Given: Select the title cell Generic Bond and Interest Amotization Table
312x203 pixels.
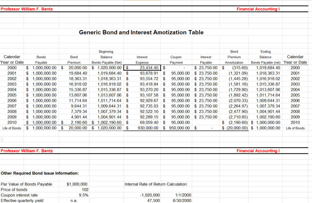Looking at the screenshot, I should pos(141,32).
